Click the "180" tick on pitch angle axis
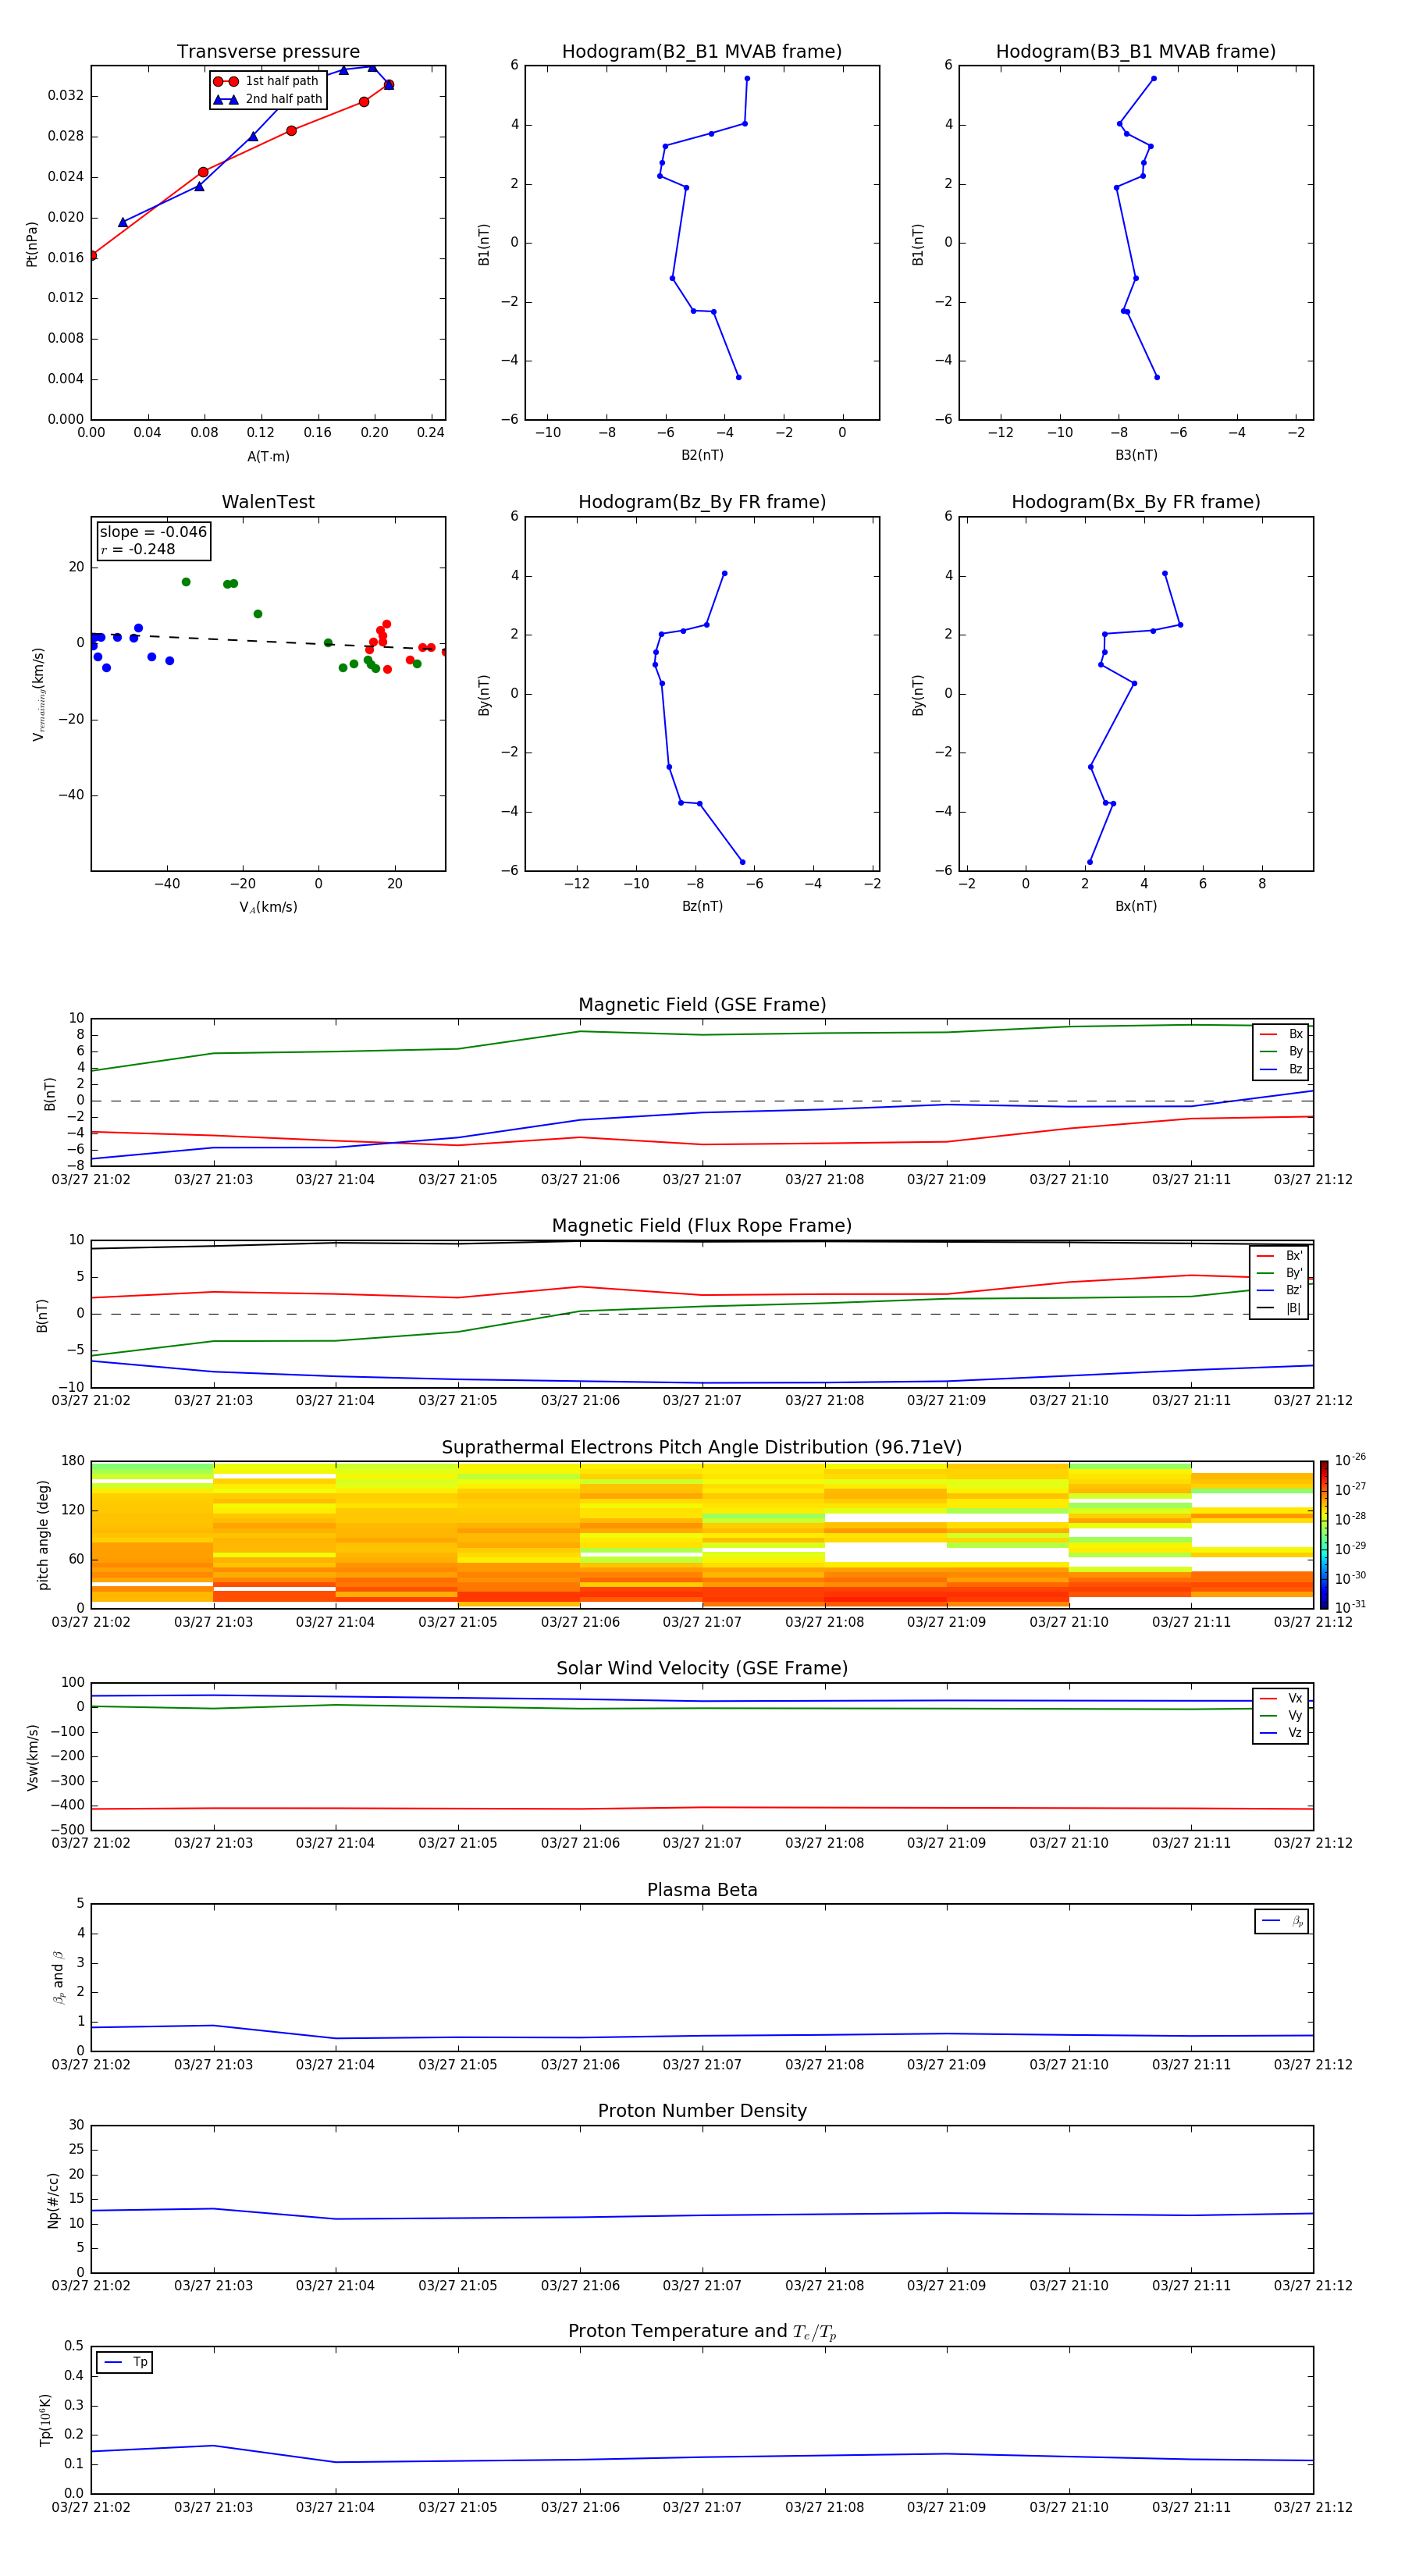Image resolution: width=1405 pixels, height=2576 pixels. click(73, 1461)
